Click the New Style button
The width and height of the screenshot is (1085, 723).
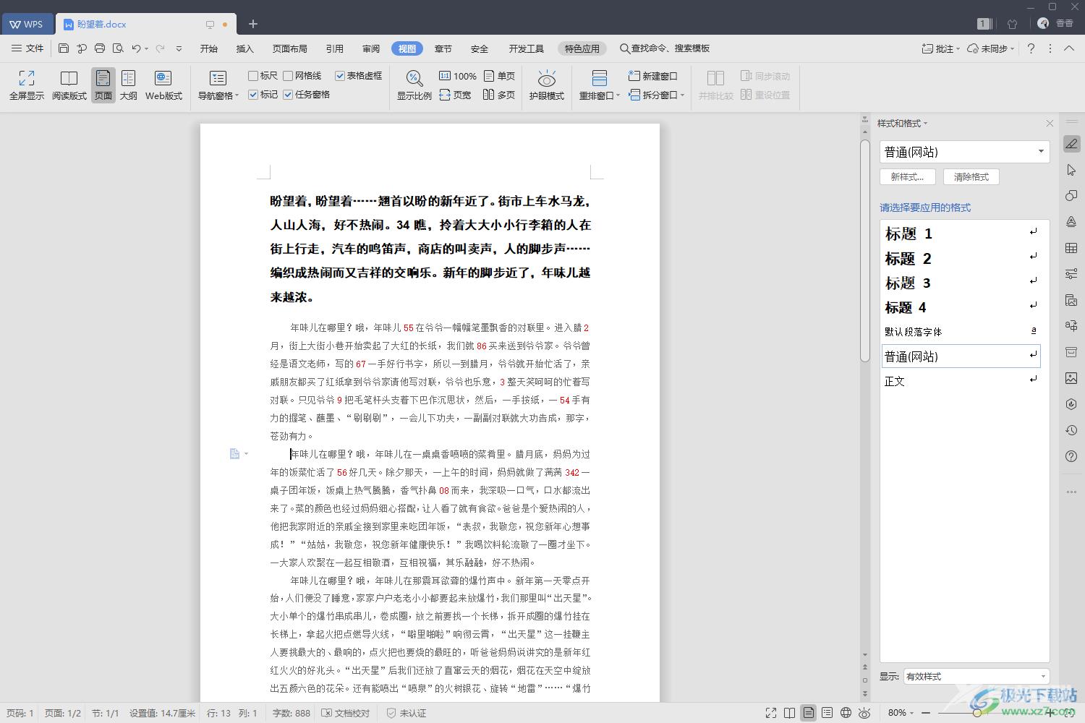[907, 176]
